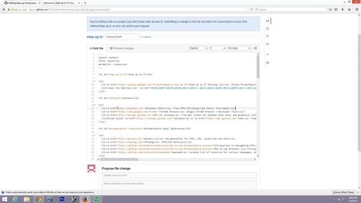Switch to Preview changes tab
The image size is (361, 203).
tap(122, 48)
